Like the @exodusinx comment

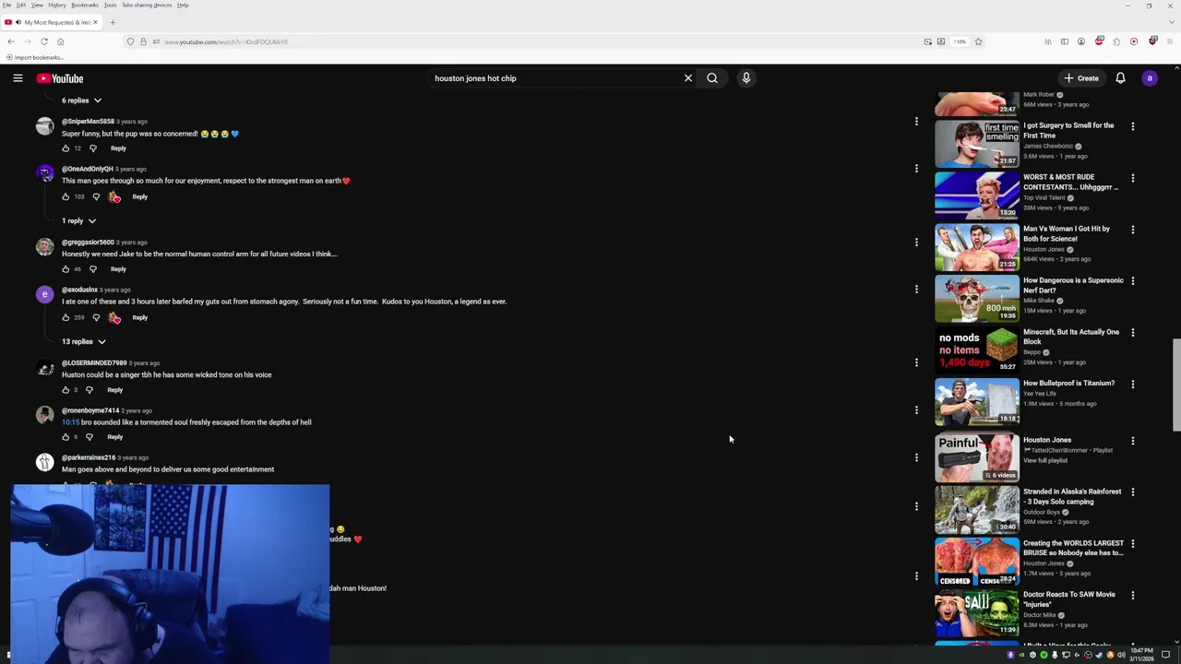pos(66,317)
